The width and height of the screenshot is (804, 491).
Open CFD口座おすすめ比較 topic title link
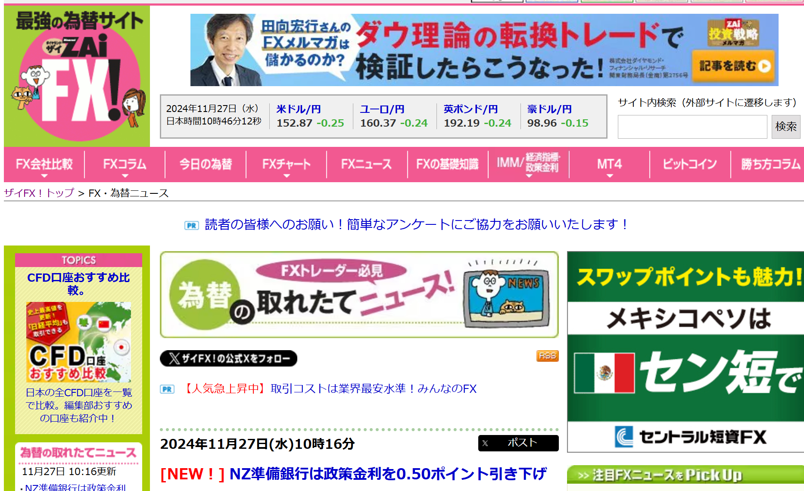point(78,284)
